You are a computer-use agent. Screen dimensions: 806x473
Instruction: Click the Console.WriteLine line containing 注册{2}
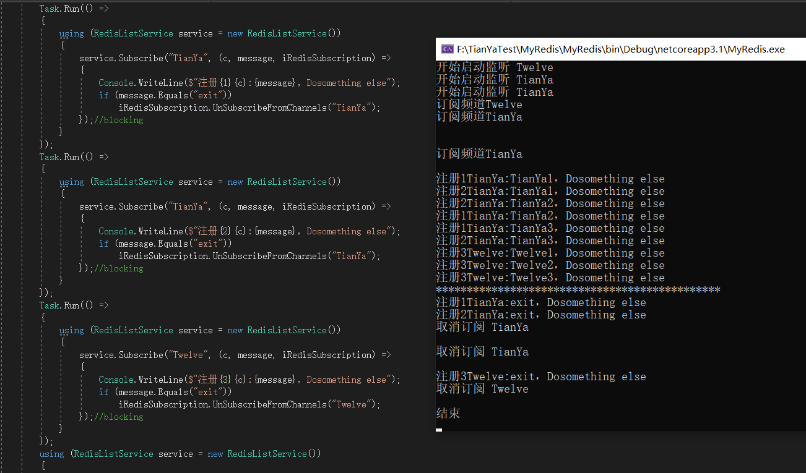[x=249, y=231]
